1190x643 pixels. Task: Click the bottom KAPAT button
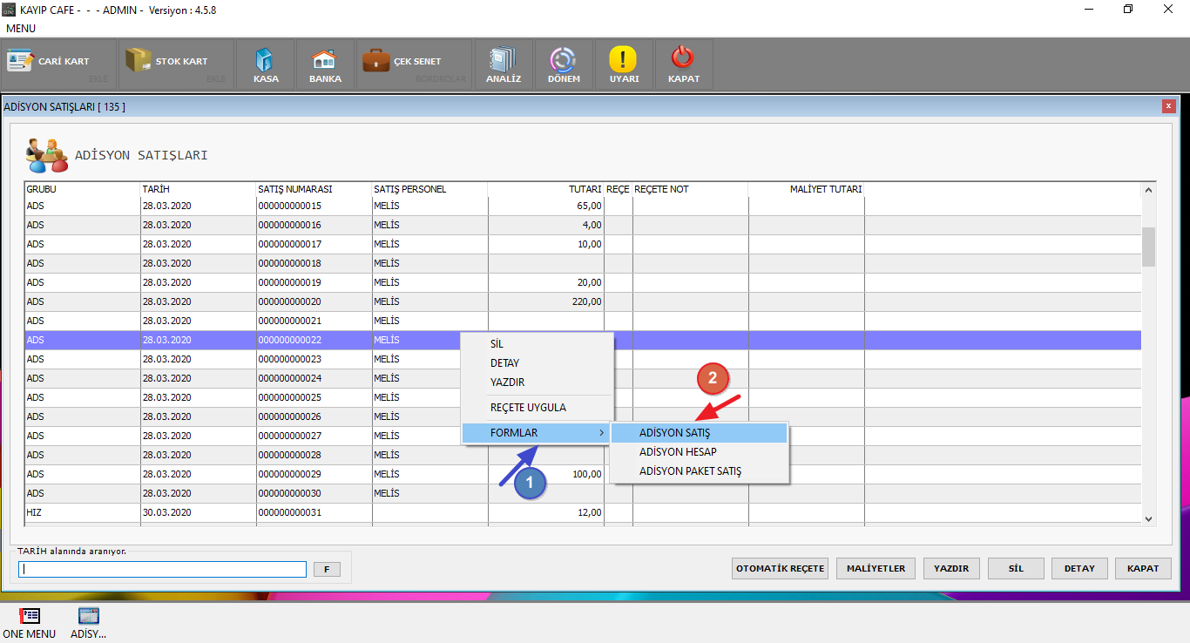(x=1143, y=568)
